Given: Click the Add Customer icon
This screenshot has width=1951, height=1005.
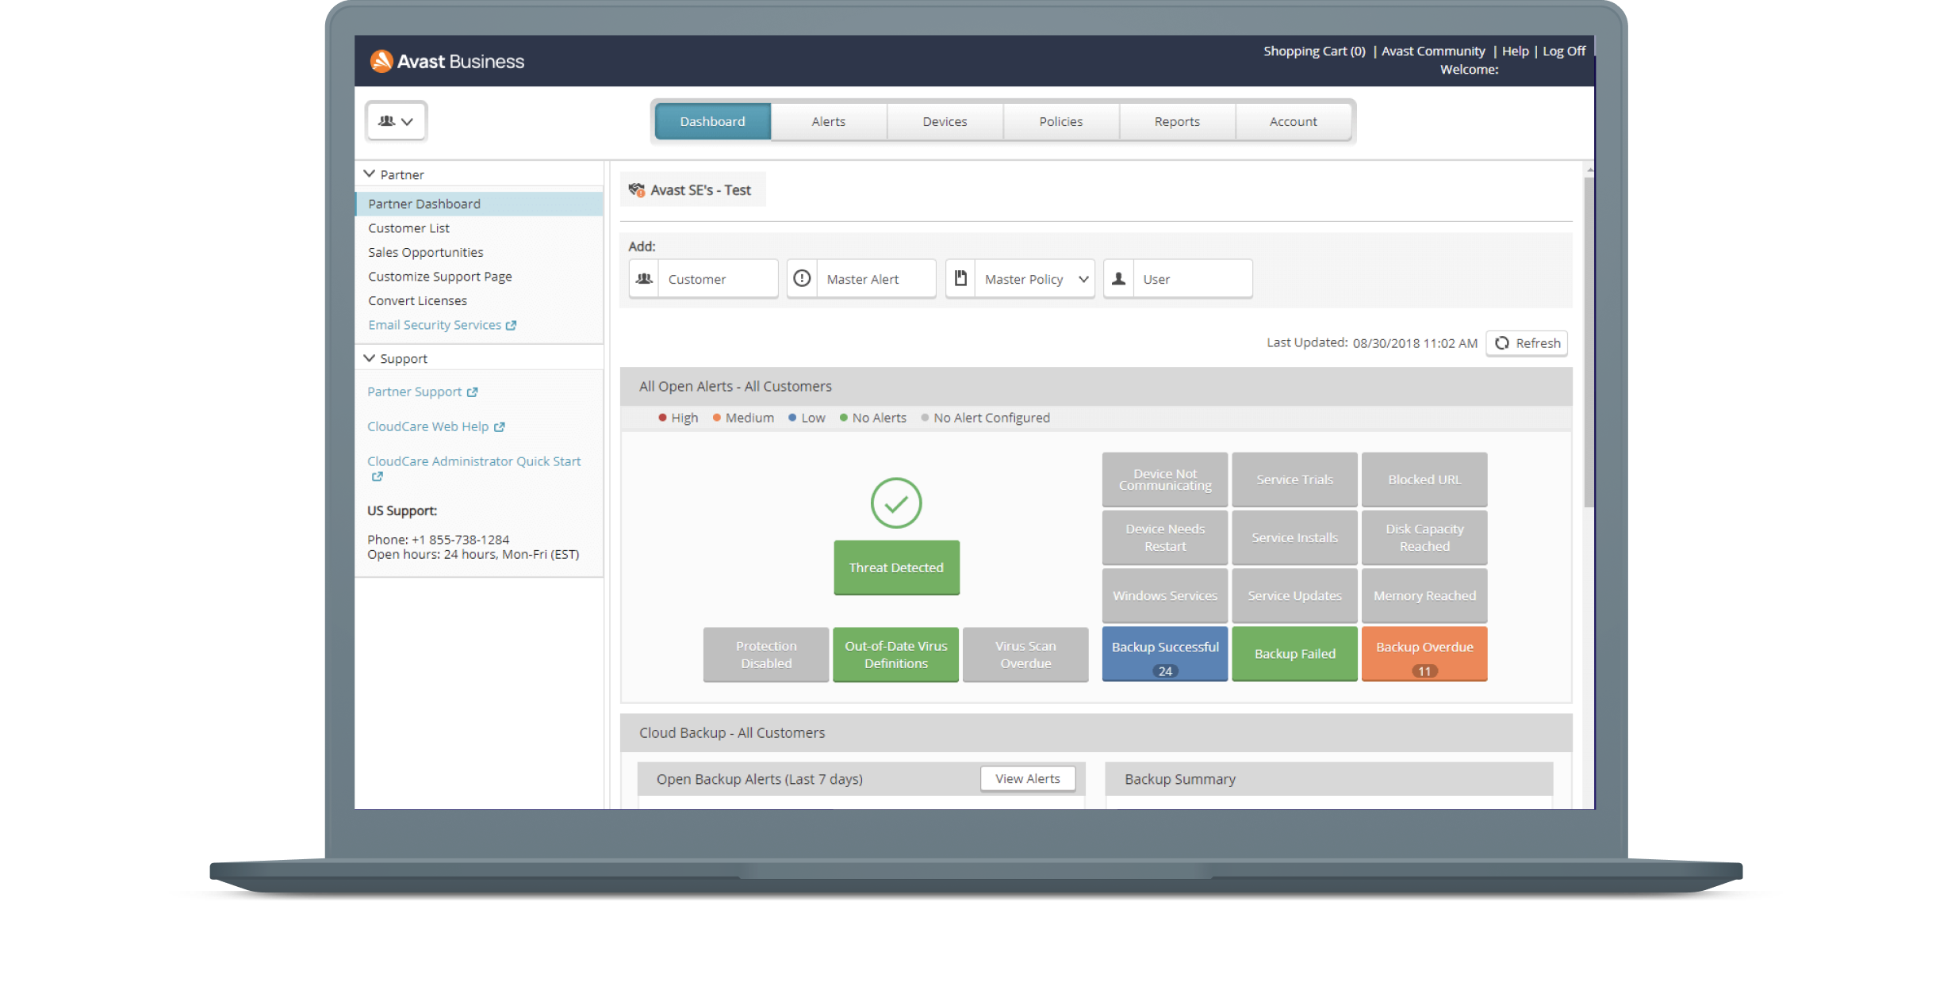Looking at the screenshot, I should click(x=642, y=278).
